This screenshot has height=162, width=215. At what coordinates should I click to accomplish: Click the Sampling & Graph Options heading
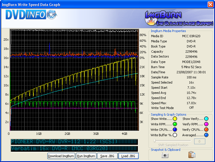pyautogui.click(x=168, y=114)
